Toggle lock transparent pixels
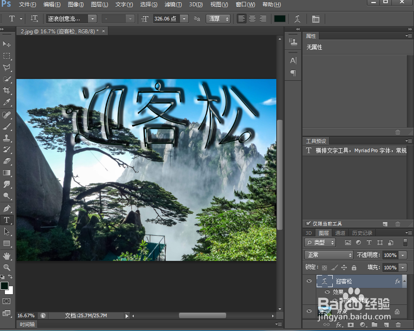Image resolution: width=414 pixels, height=331 pixels. pos(325,268)
